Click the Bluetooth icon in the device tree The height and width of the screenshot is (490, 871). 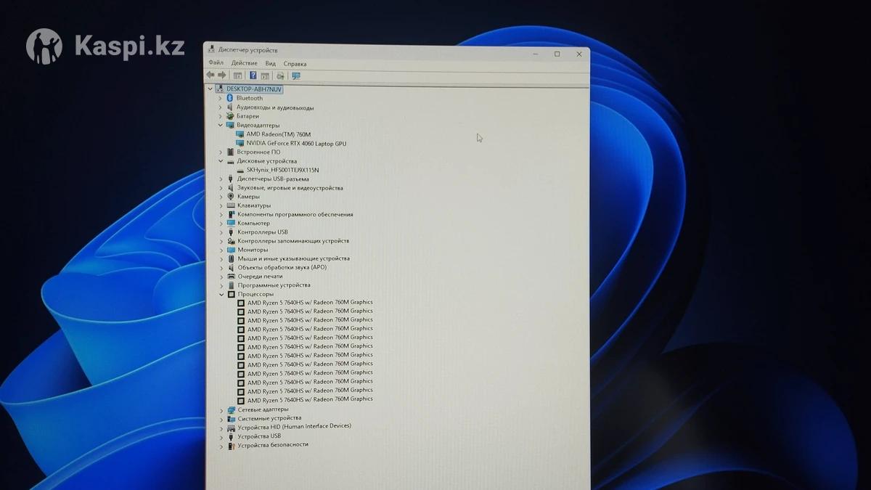click(229, 98)
